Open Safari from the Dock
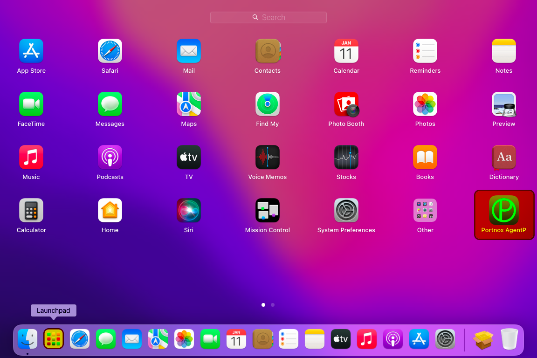Image resolution: width=537 pixels, height=358 pixels. pos(80,339)
